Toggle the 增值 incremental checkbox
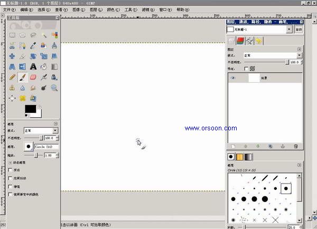Image resolution: width=317 pixels, height=229 pixels. (x=10, y=186)
